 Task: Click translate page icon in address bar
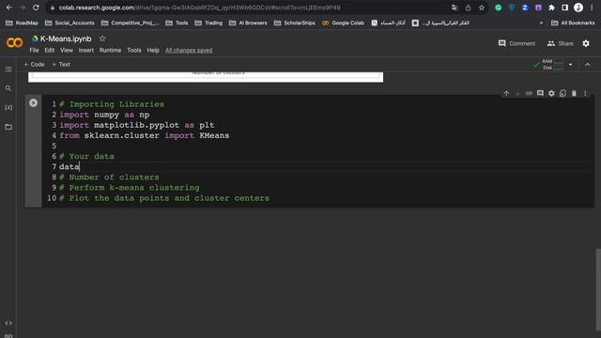(x=455, y=8)
